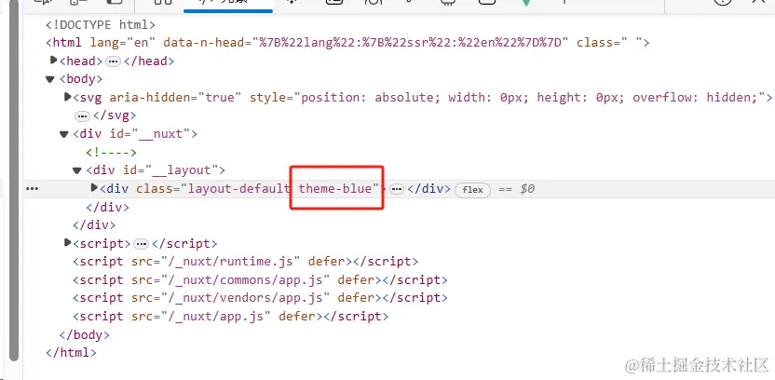Select the empty comment node
Viewport: 775px width, 380px height.
point(111,152)
